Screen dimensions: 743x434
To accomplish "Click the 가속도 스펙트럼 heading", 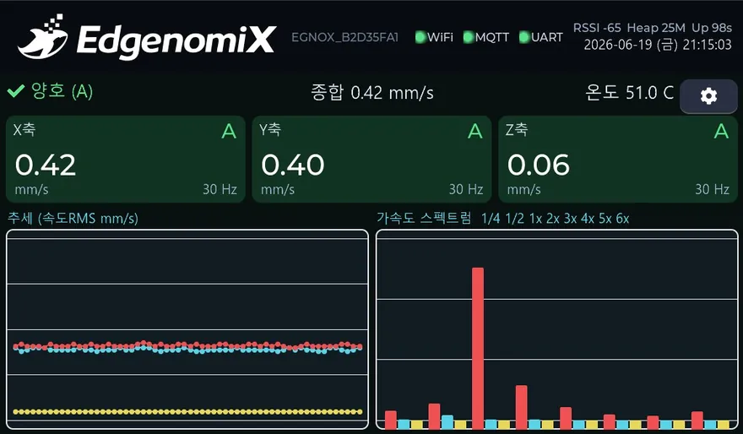I will (x=424, y=218).
